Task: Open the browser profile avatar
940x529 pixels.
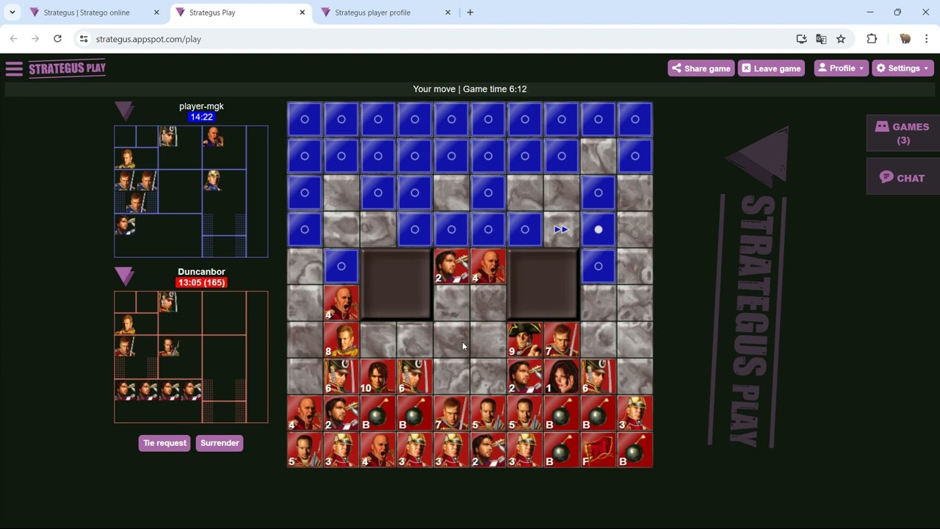Action: (x=905, y=39)
